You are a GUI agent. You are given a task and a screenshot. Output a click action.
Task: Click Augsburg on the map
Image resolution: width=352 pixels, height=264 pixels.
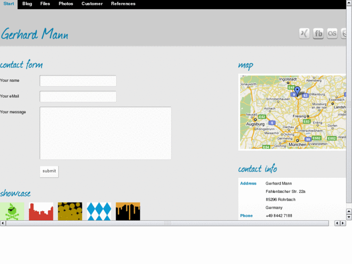(255, 124)
